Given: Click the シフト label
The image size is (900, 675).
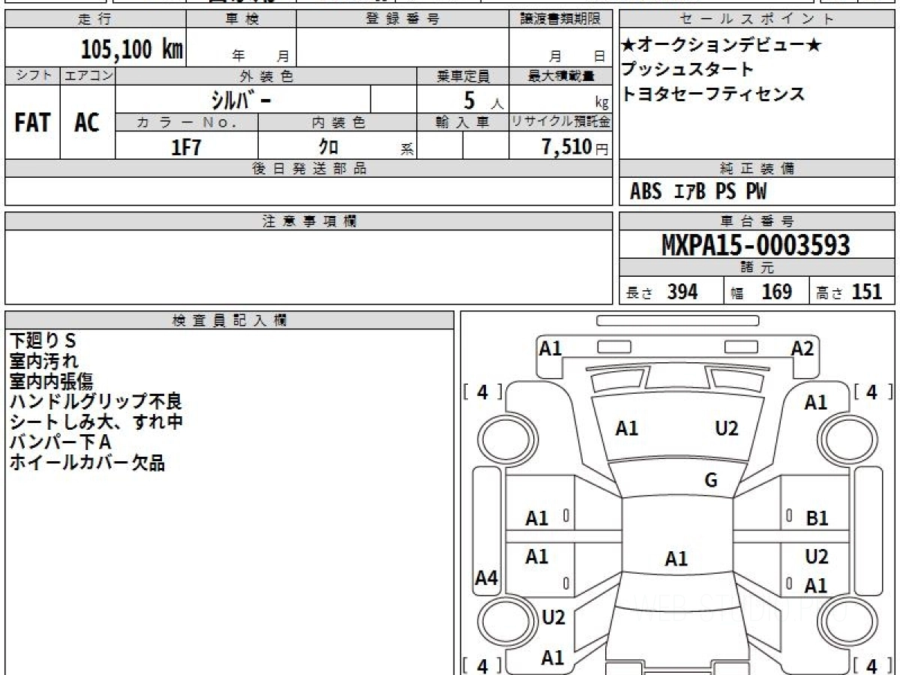Looking at the screenshot, I should [32, 76].
